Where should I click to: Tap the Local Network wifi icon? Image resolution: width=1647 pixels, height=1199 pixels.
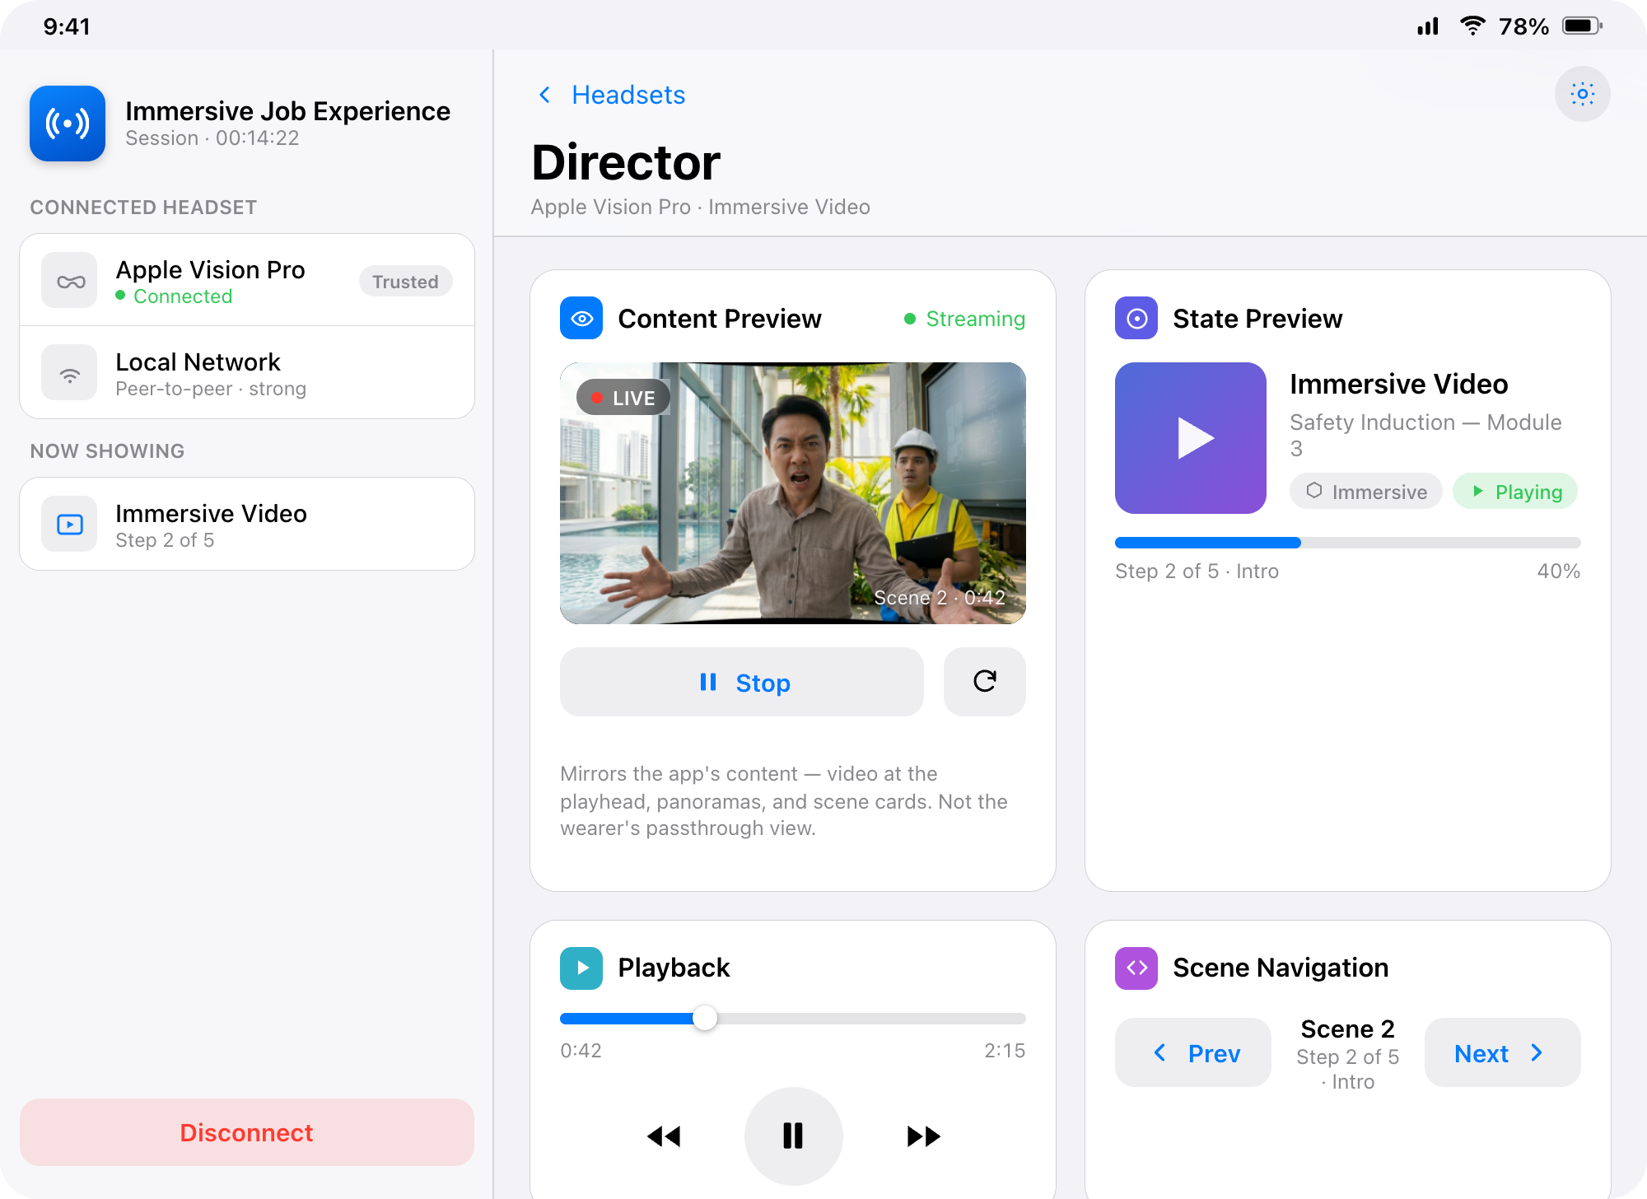pos(70,374)
